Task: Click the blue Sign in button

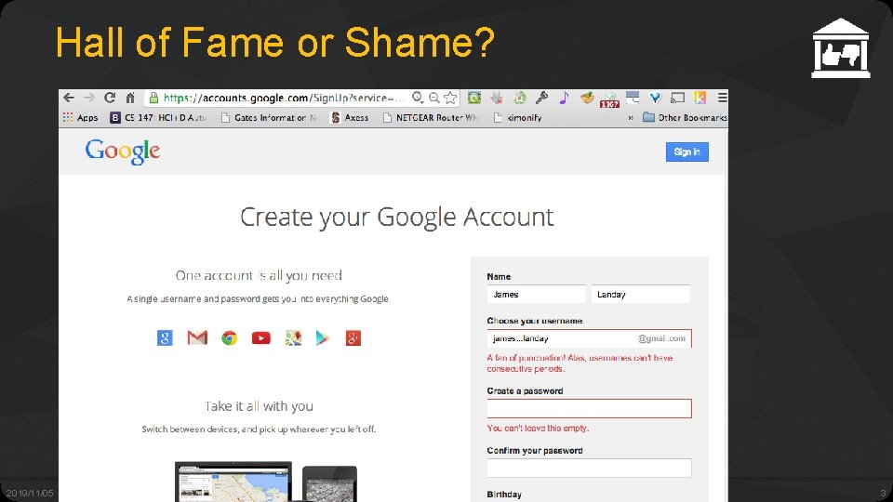Action: point(686,152)
